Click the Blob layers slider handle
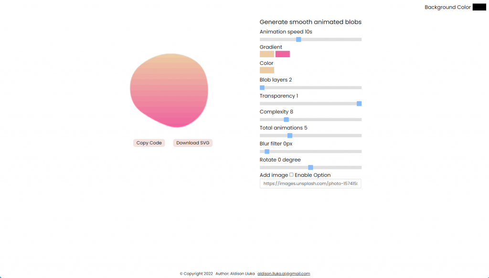 [x=262, y=87]
